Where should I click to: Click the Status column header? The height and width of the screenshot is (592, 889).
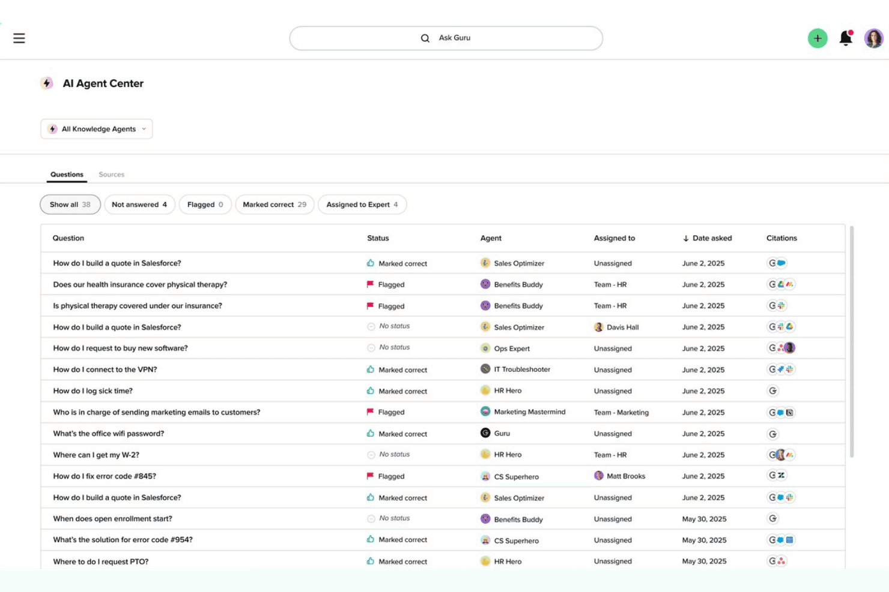tap(378, 238)
